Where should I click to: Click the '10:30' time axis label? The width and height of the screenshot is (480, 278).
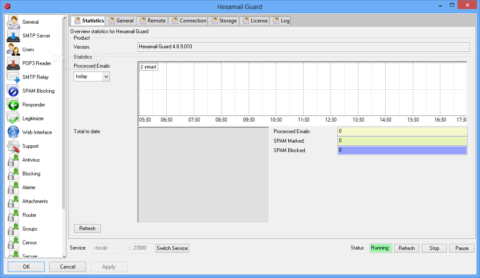click(x=276, y=120)
